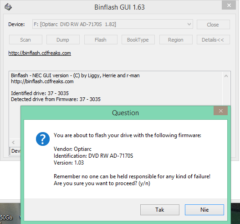This screenshot has width=240, height=224.
Task: Click the Dump button
Action: tap(63, 40)
